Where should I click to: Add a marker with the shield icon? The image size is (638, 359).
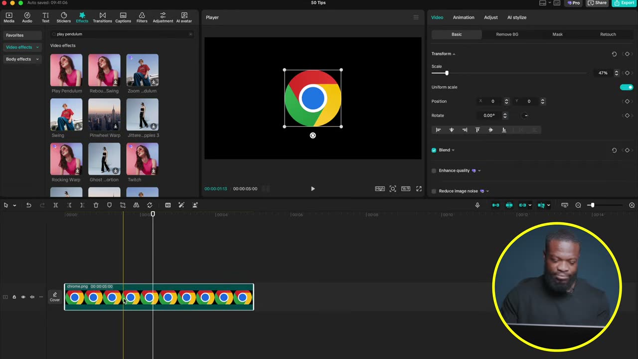click(x=109, y=205)
